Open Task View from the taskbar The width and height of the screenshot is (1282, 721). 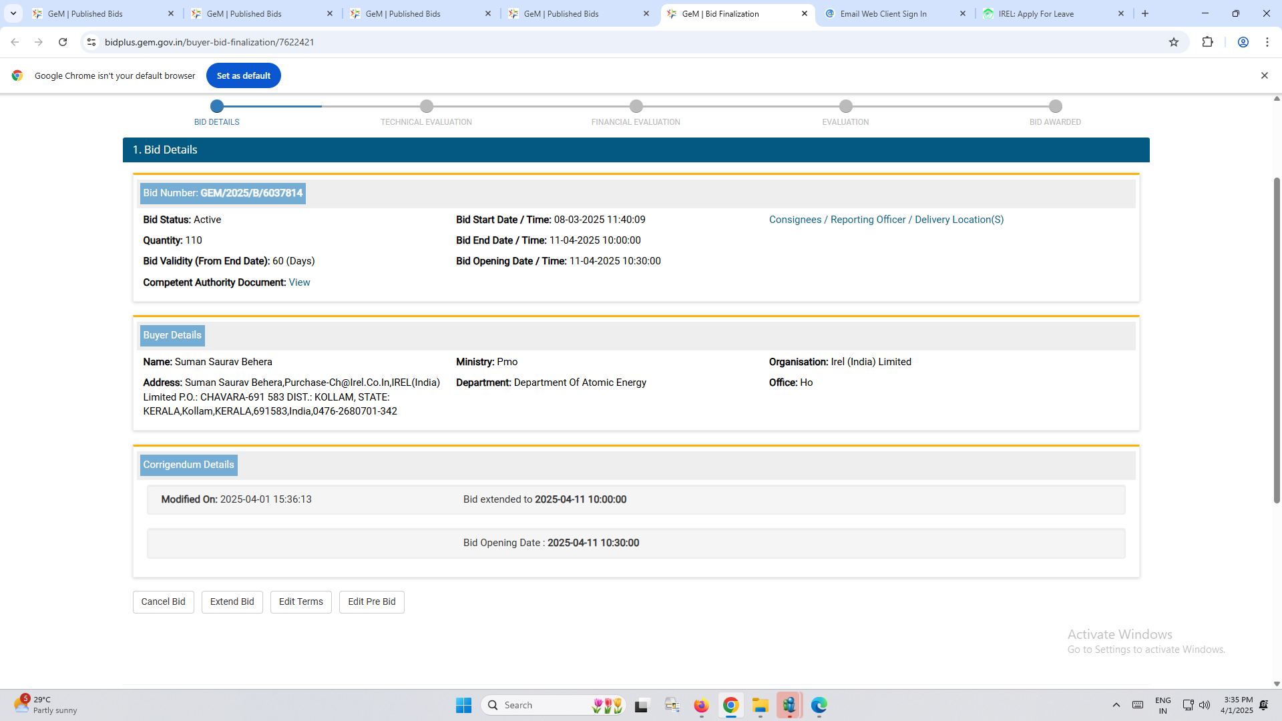pos(642,705)
